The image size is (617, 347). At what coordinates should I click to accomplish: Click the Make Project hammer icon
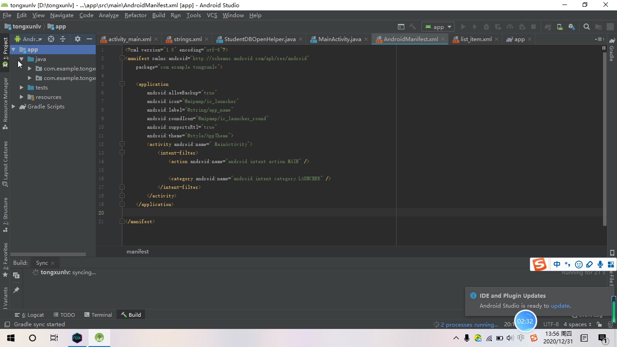[412, 27]
